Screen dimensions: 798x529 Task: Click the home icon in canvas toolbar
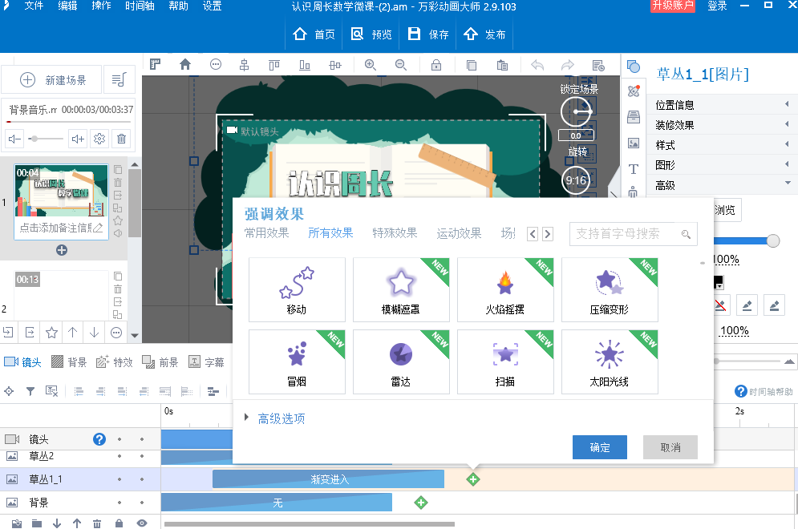click(x=185, y=65)
